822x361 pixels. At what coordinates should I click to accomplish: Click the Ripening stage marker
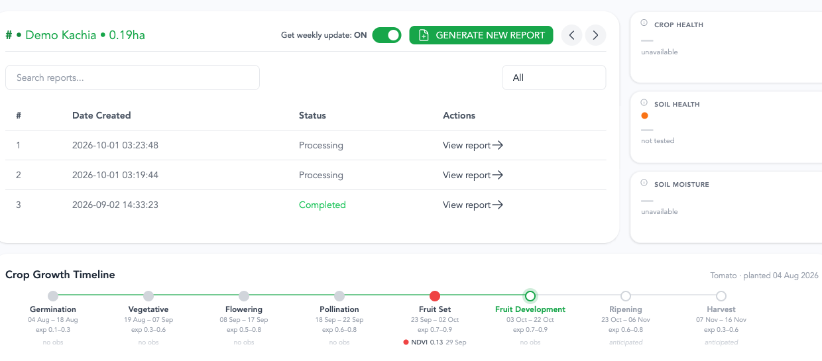(x=626, y=296)
